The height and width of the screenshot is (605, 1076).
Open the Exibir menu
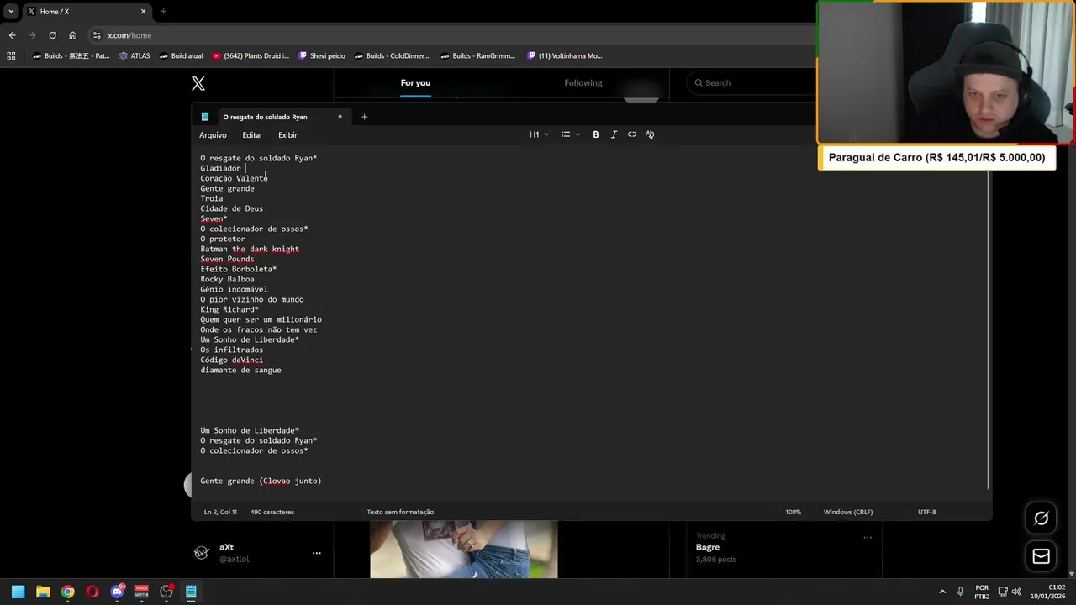287,135
